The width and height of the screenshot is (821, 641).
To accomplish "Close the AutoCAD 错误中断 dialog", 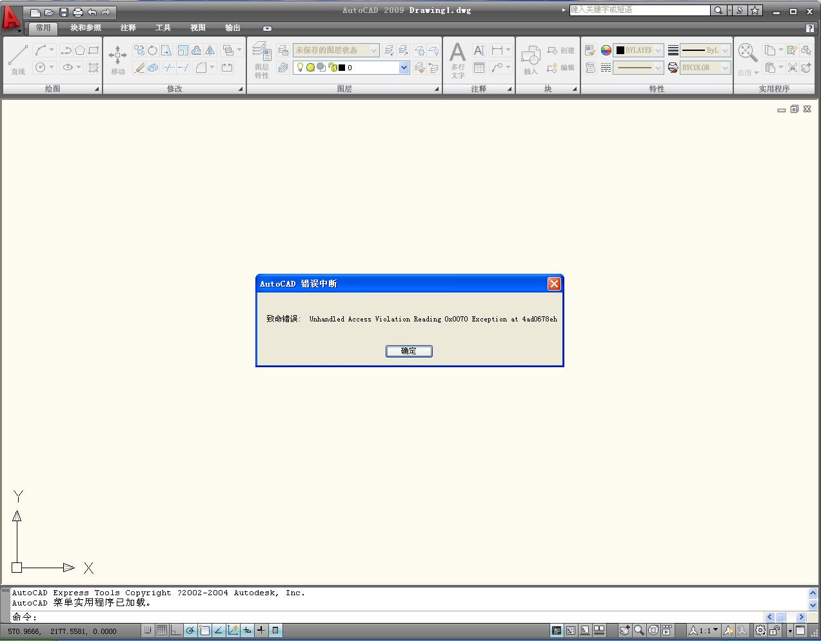I will 554,283.
